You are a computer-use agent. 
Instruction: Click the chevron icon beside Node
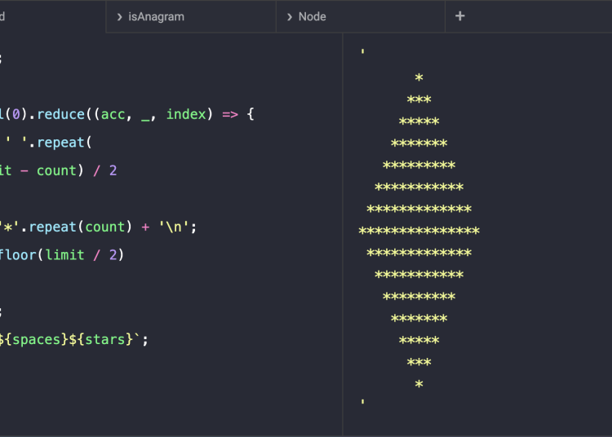(x=290, y=16)
